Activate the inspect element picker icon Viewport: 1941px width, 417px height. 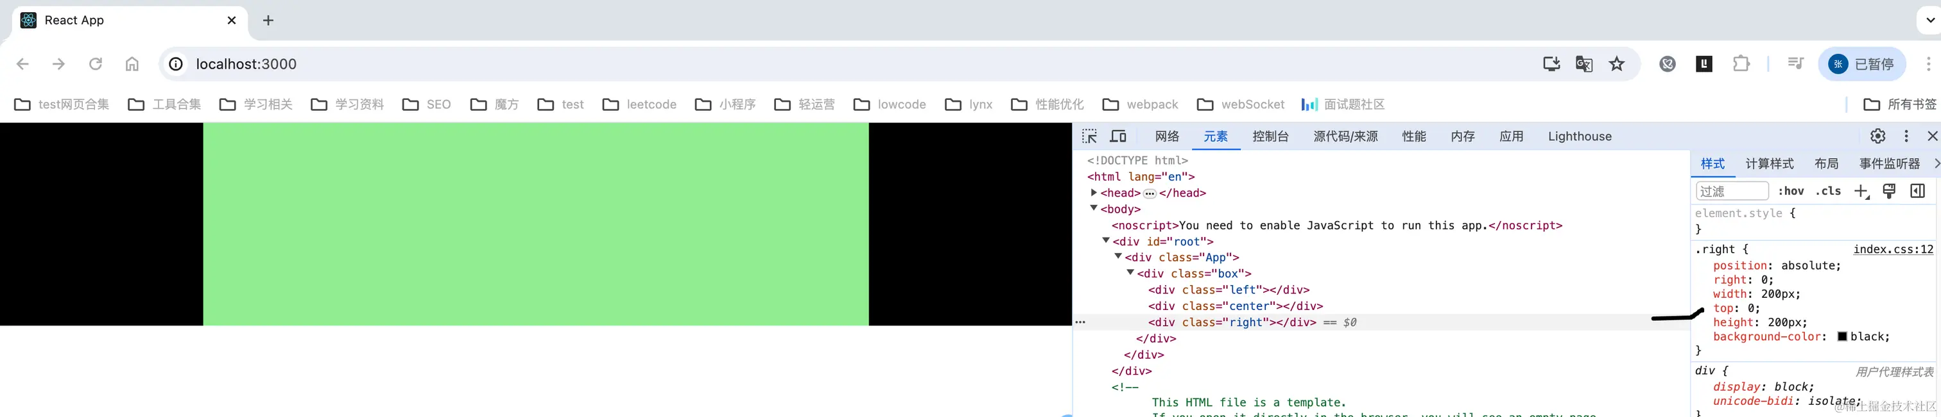click(1089, 136)
